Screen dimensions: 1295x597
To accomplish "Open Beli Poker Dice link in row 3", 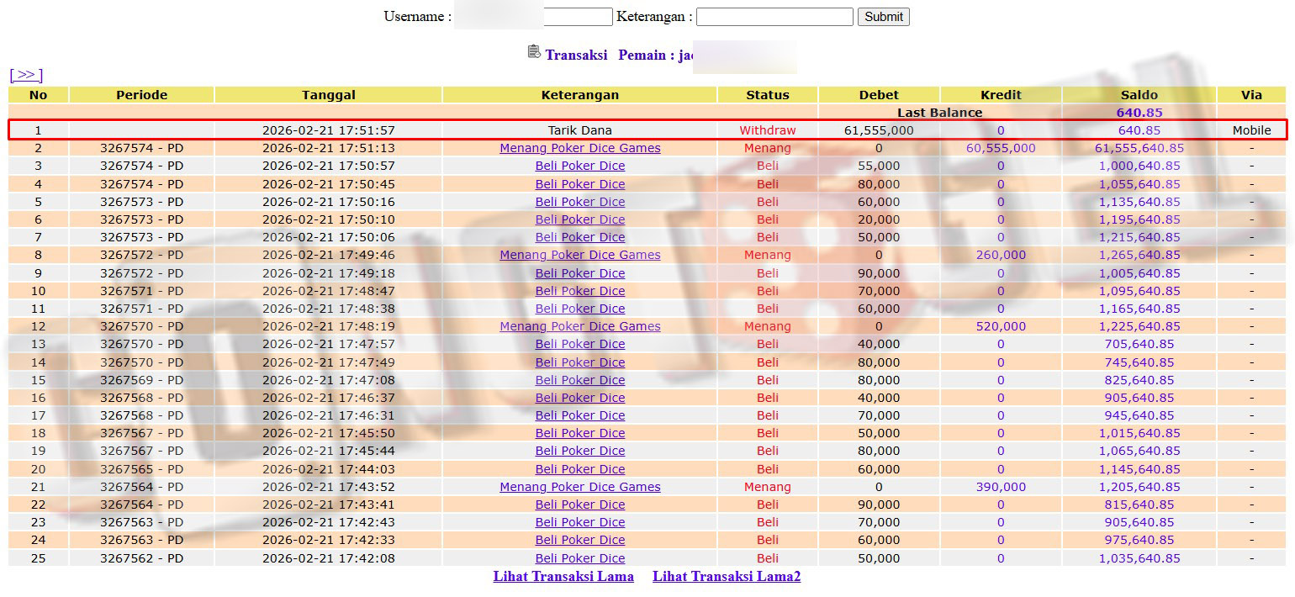I will 580,166.
